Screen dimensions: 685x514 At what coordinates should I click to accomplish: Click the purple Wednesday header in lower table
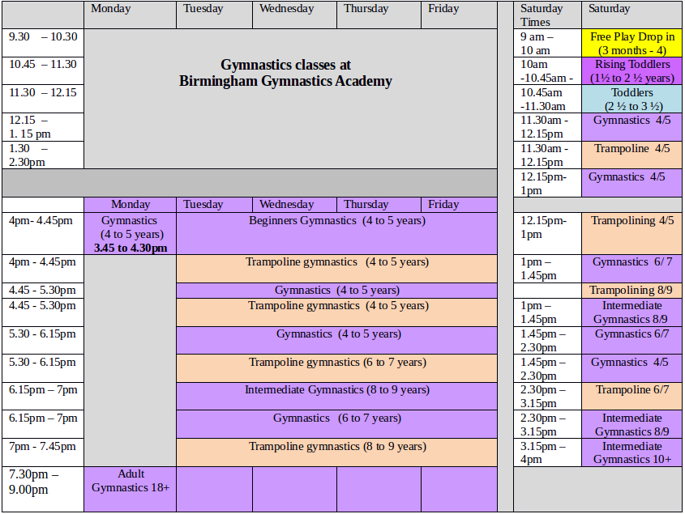point(294,205)
